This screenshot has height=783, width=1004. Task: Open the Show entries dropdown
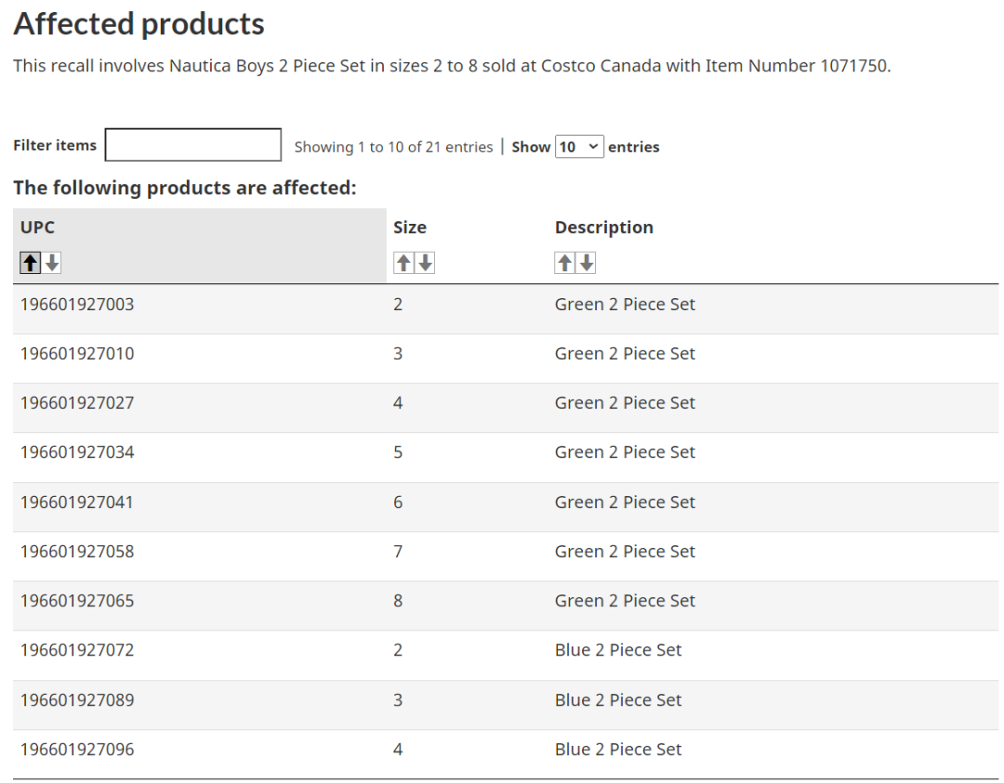579,147
